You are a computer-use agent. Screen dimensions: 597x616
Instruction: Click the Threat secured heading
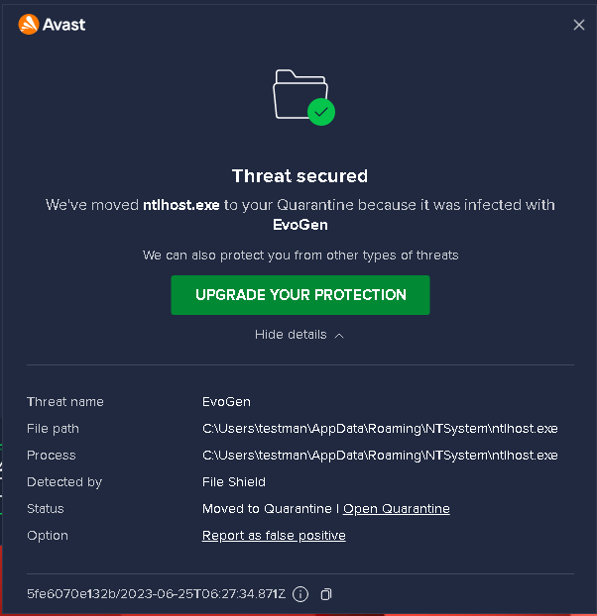(x=299, y=176)
